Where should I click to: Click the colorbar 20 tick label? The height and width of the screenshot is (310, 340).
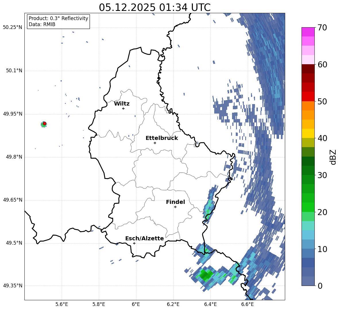pos(322,212)
